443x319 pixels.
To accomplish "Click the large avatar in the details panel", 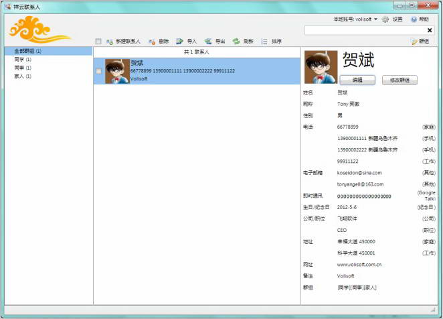I will pyautogui.click(x=321, y=67).
